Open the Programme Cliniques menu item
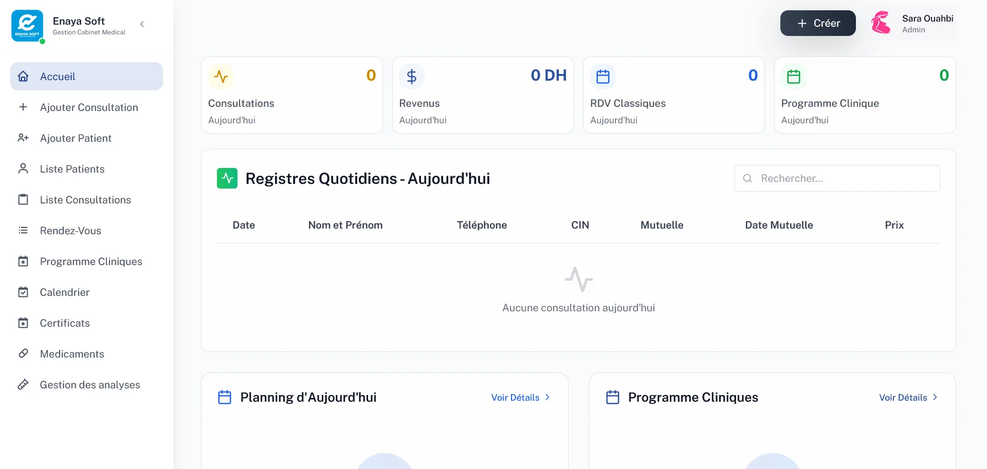This screenshot has height=469, width=987. pos(91,261)
